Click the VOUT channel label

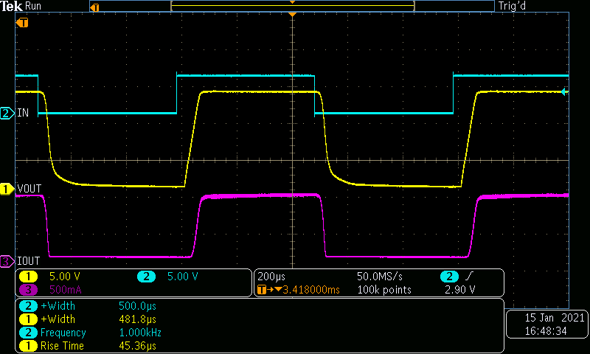pos(29,189)
